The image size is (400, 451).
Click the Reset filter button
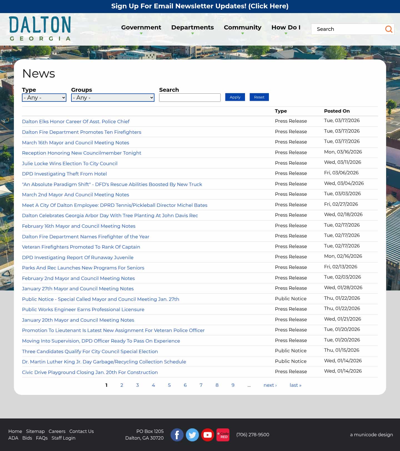point(259,97)
